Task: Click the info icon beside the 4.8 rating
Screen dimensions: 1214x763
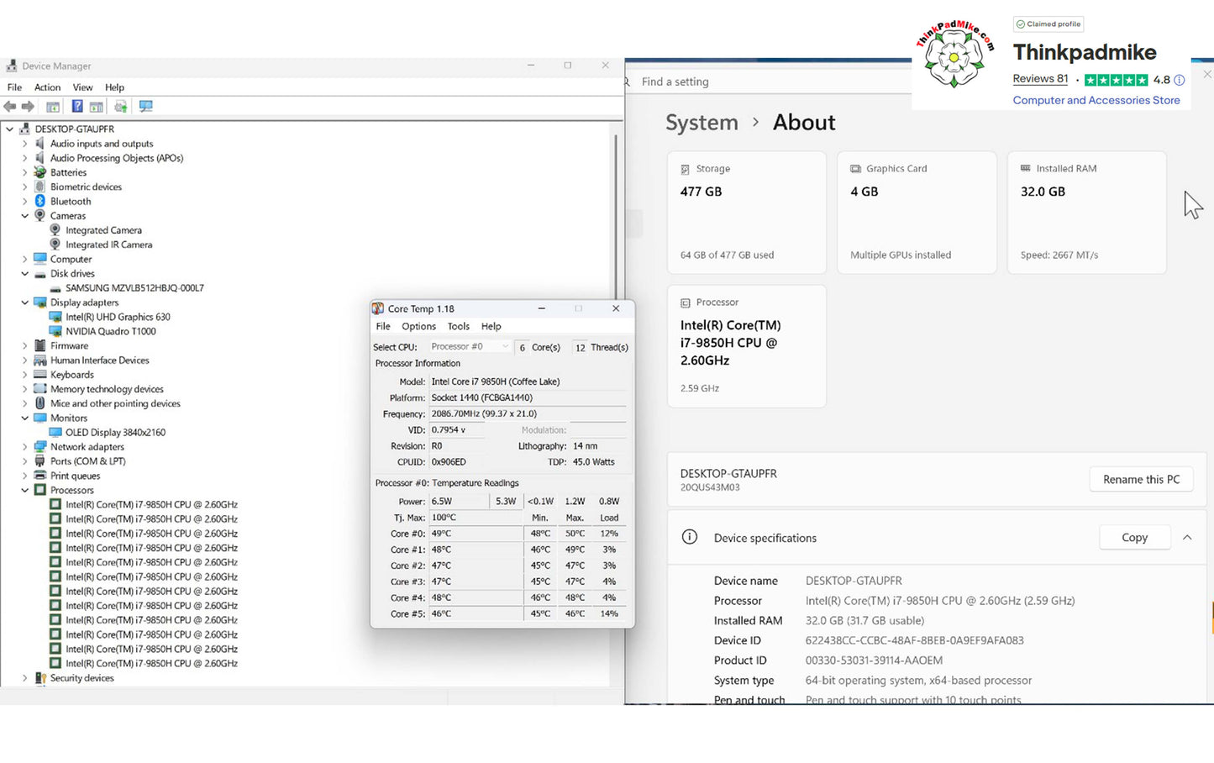Action: (1179, 80)
